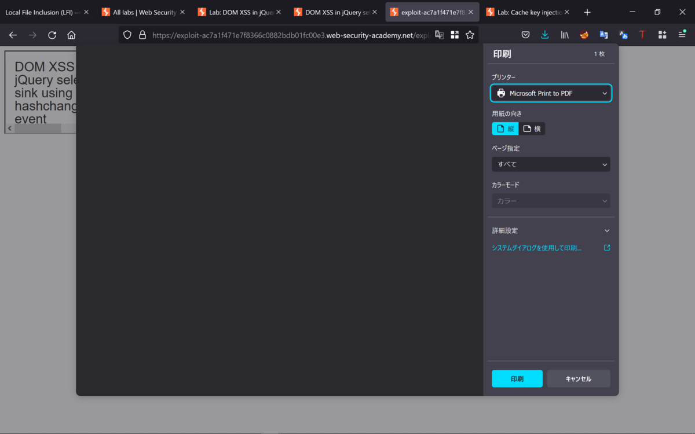
Task: Expand the 詳細設定 section
Action: (x=551, y=230)
